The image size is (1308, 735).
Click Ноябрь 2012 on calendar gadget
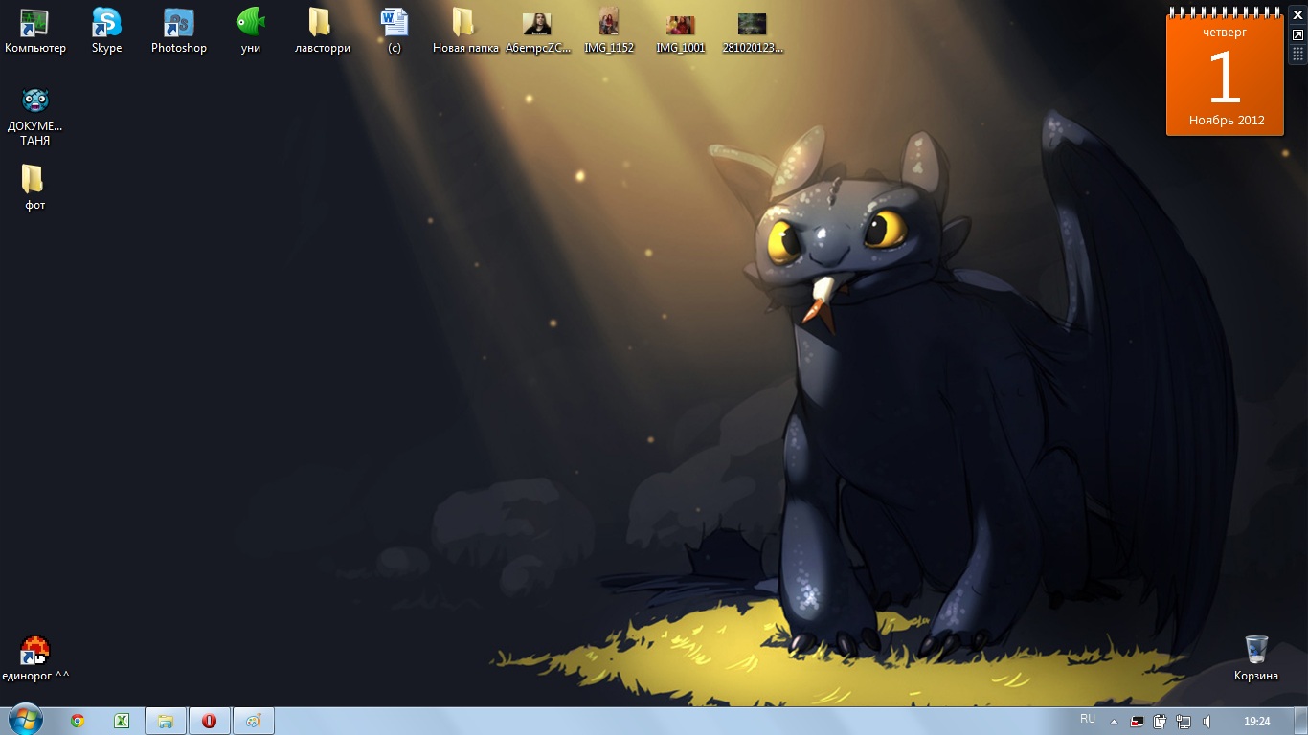[1227, 121]
